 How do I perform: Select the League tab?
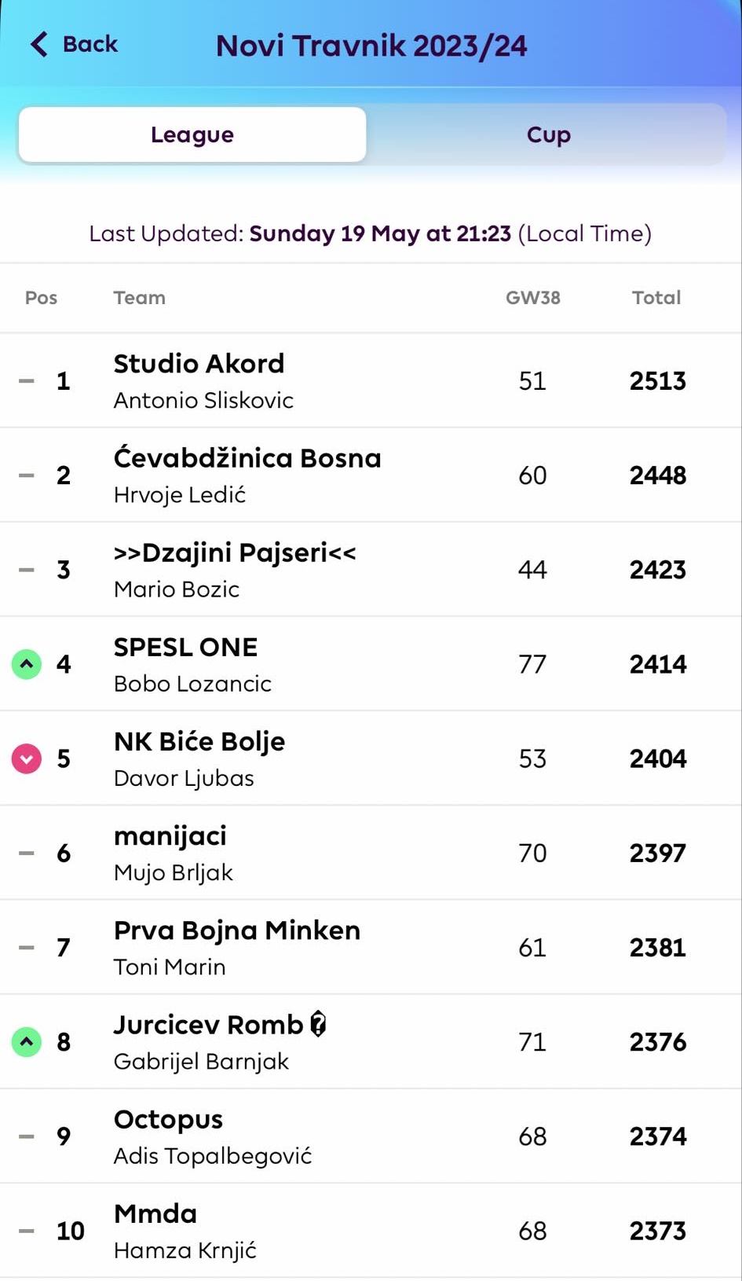pos(192,134)
